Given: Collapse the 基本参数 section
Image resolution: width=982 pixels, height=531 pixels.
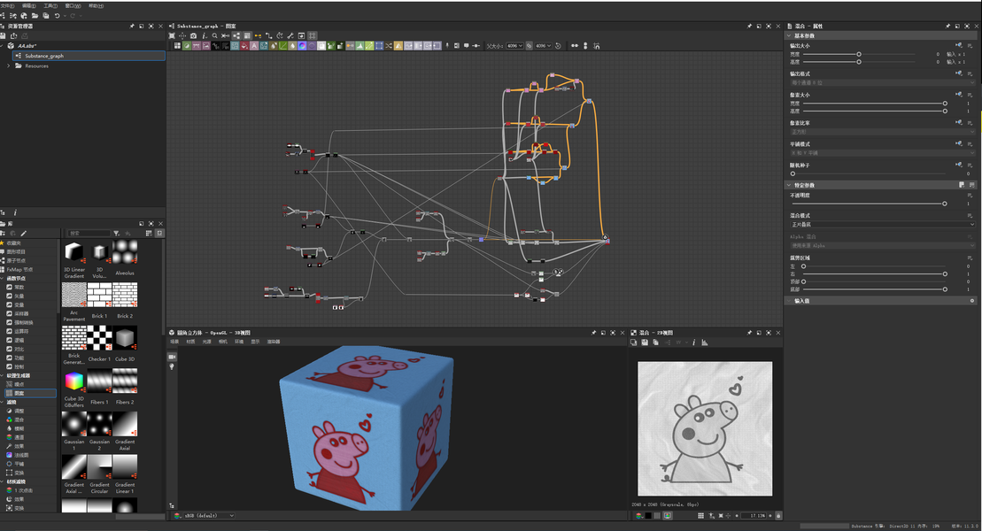Looking at the screenshot, I should (789, 35).
